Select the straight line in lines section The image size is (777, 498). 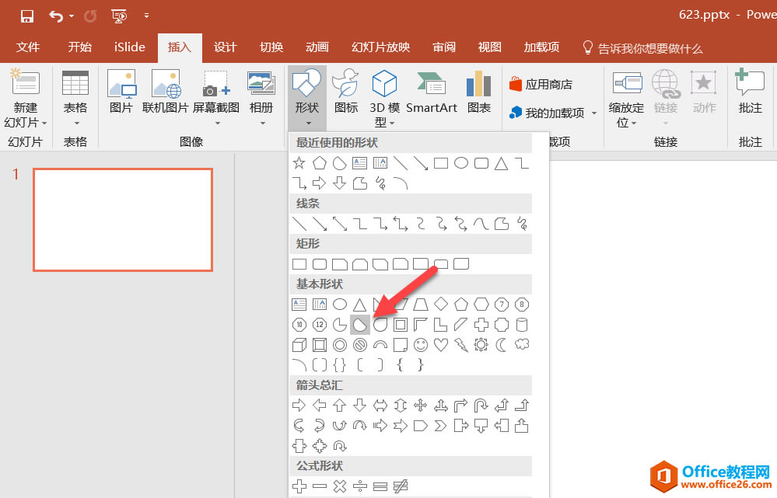click(x=299, y=224)
